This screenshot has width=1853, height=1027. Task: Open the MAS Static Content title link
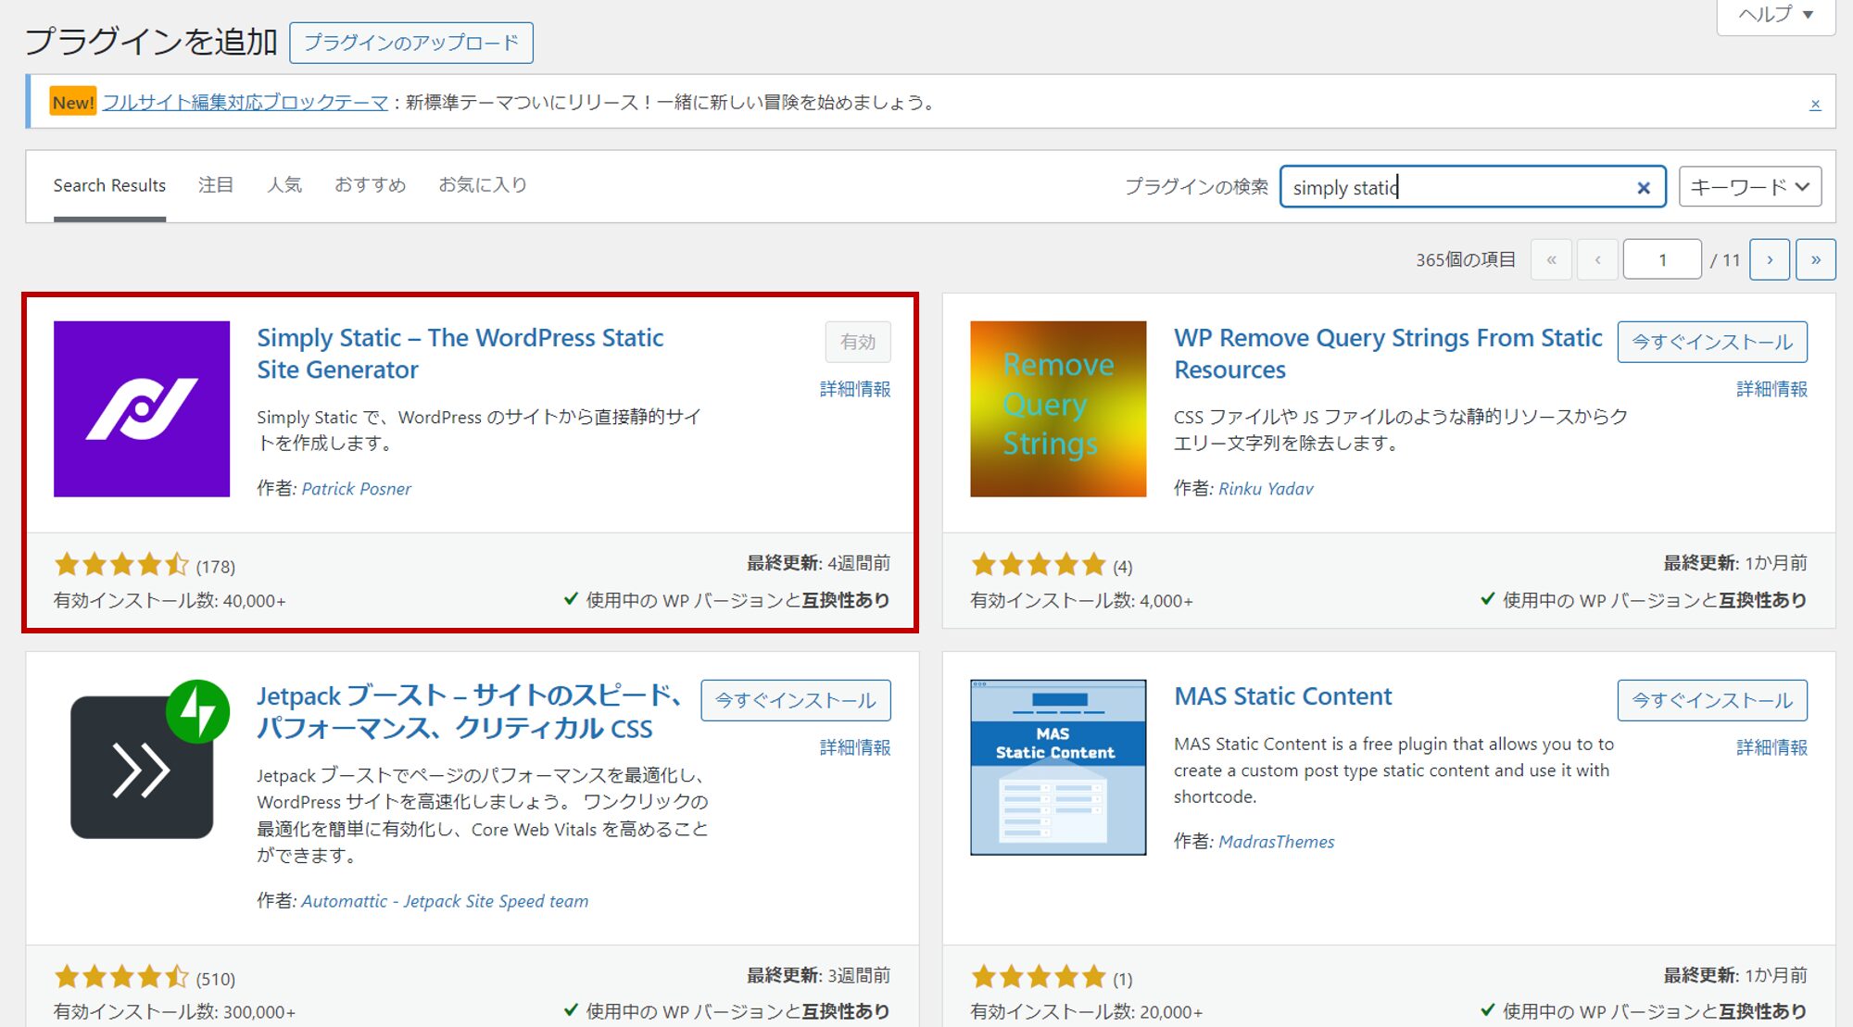click(1283, 696)
